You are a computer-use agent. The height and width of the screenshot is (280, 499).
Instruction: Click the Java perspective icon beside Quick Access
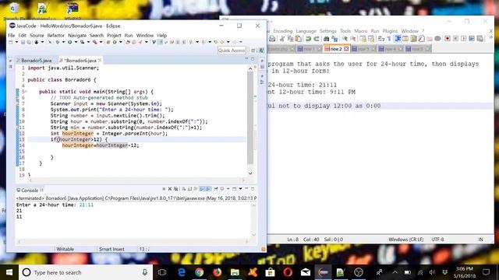(261, 50)
